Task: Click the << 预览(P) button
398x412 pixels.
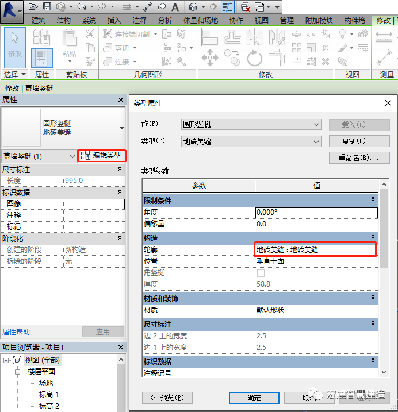Action: point(167,398)
